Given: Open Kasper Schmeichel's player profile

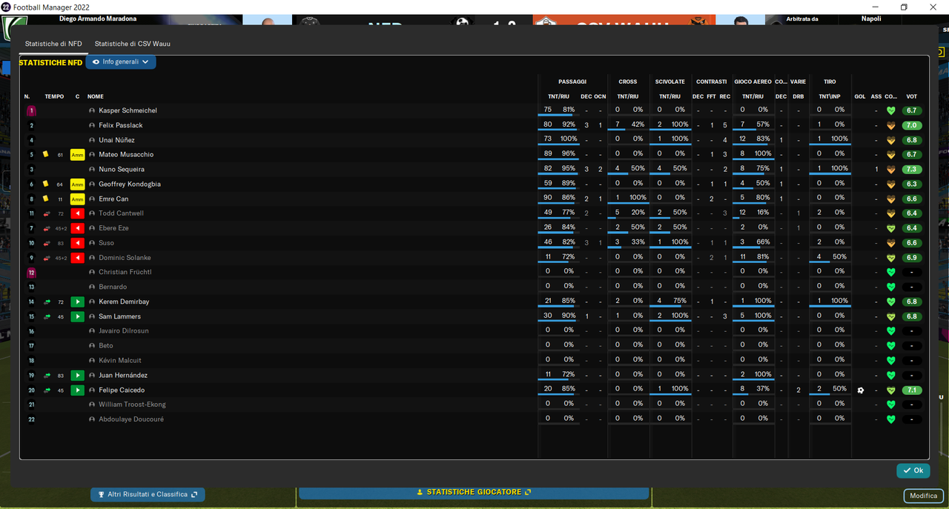Looking at the screenshot, I should pyautogui.click(x=128, y=110).
